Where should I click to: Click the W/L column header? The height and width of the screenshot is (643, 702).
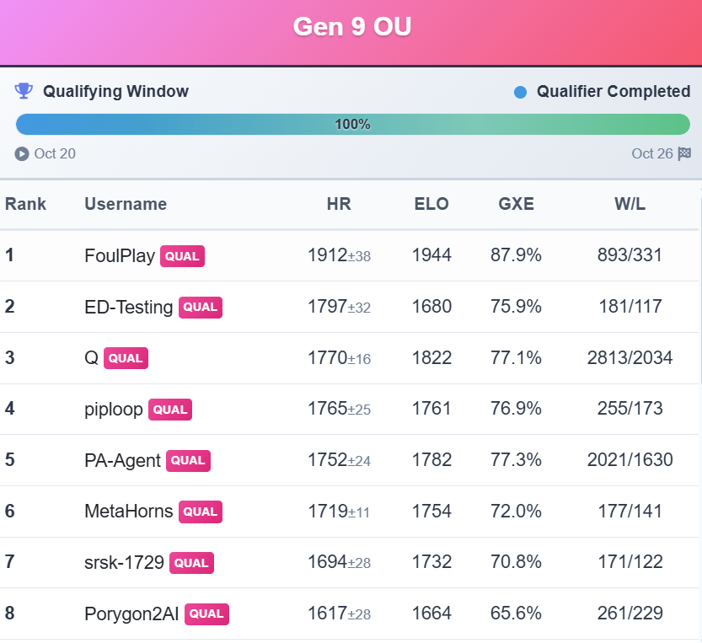click(x=630, y=204)
